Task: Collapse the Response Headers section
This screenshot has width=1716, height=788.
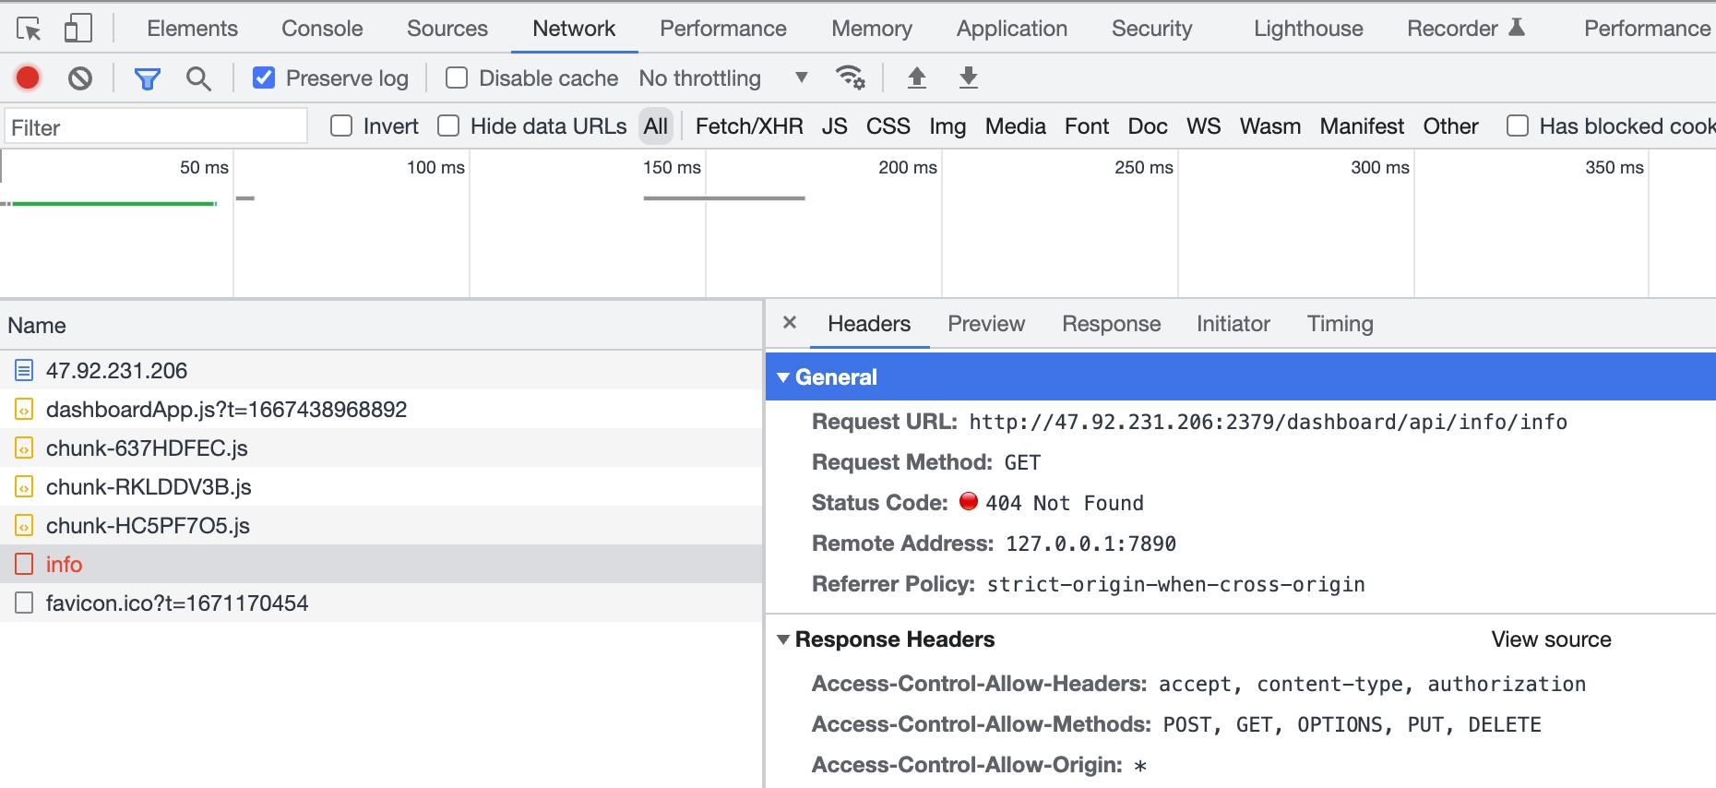Action: tap(783, 639)
